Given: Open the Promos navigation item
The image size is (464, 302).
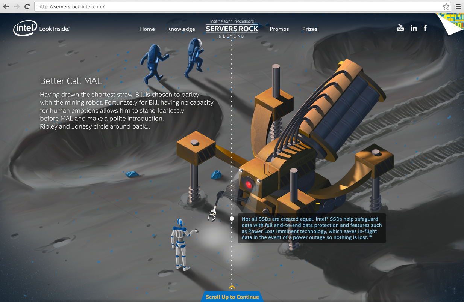Looking at the screenshot, I should pyautogui.click(x=279, y=29).
